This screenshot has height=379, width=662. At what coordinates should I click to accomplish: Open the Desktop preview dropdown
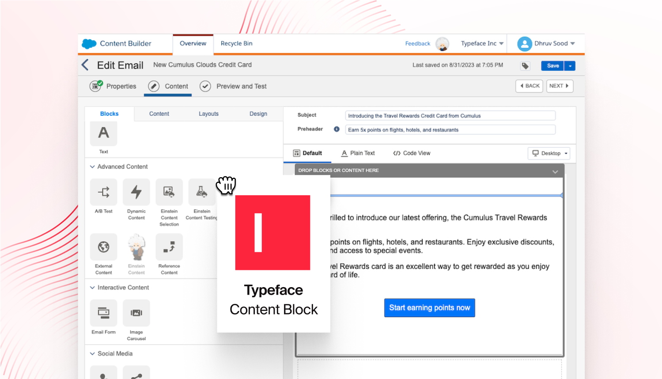[549, 153]
